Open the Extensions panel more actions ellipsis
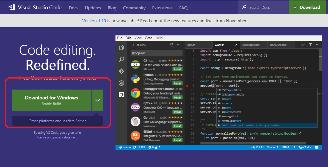Viewport: 328px width, 167px height. point(179,44)
